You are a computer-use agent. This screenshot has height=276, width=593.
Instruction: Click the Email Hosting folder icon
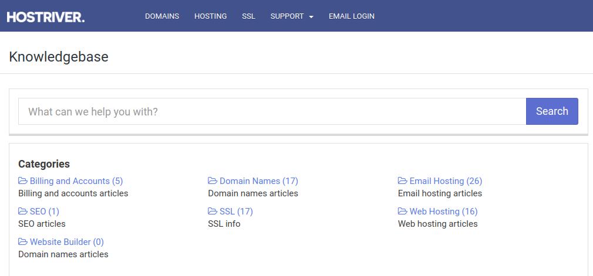pos(402,181)
